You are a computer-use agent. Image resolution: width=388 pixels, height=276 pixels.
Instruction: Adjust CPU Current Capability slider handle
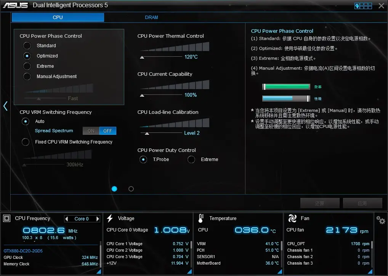tap(142, 96)
